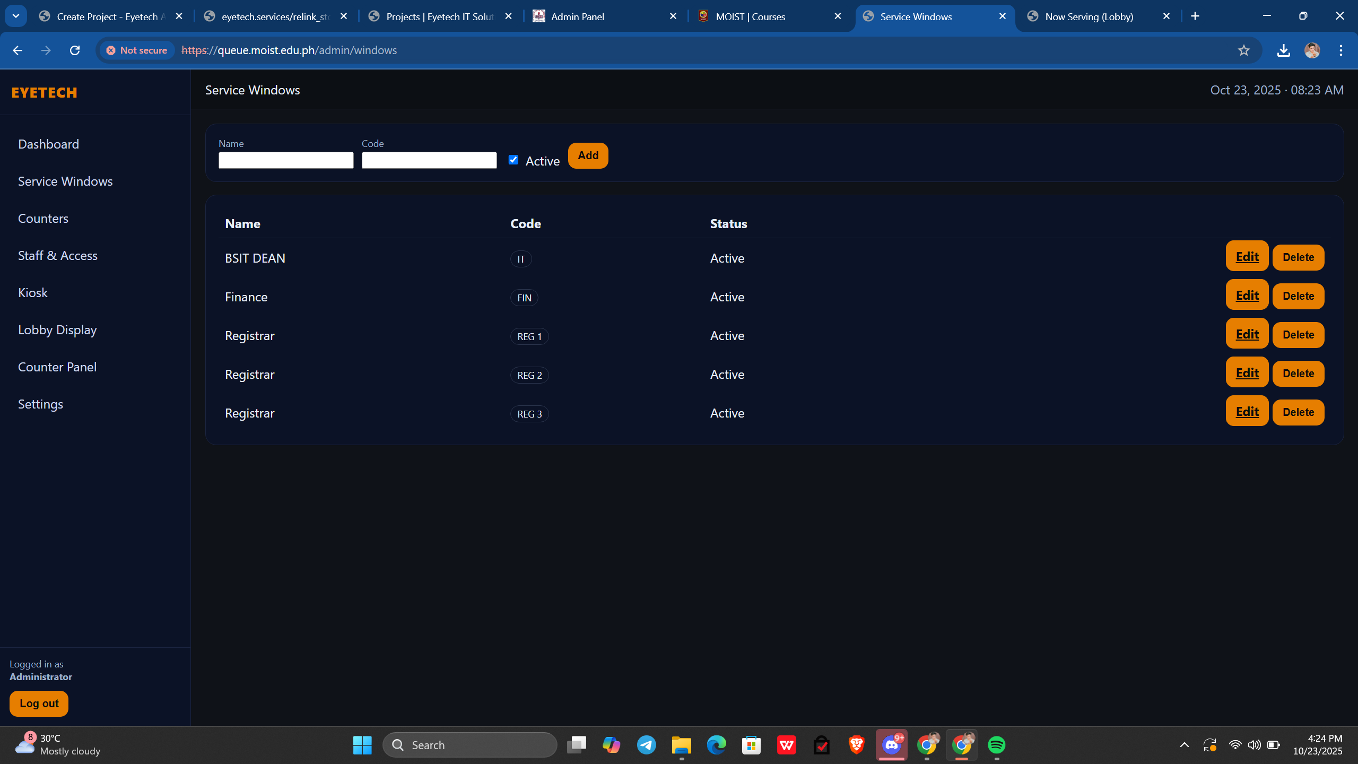
Task: Open Lobby Display in the sidebar
Action: point(57,330)
